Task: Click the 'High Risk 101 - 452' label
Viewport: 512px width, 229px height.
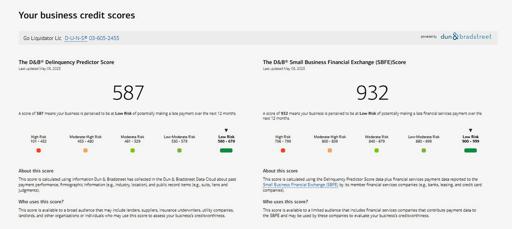Action: coord(39,139)
